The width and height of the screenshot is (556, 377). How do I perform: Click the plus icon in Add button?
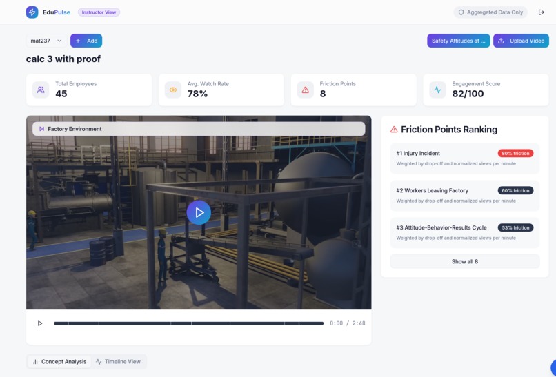(x=78, y=41)
